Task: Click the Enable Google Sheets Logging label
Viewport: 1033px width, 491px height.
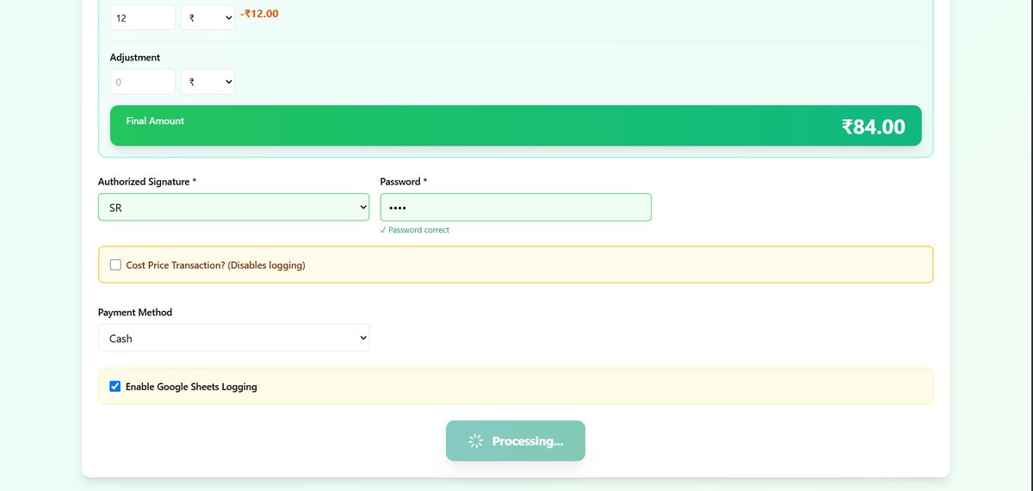Action: [191, 387]
